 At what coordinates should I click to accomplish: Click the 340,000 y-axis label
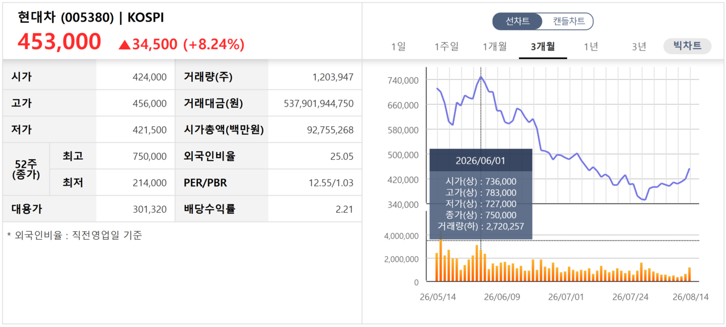click(402, 204)
